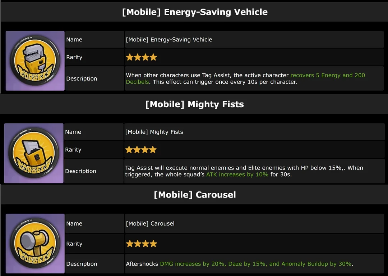
Task: Click the Carousel four-star rarity rating
Action: [142, 244]
